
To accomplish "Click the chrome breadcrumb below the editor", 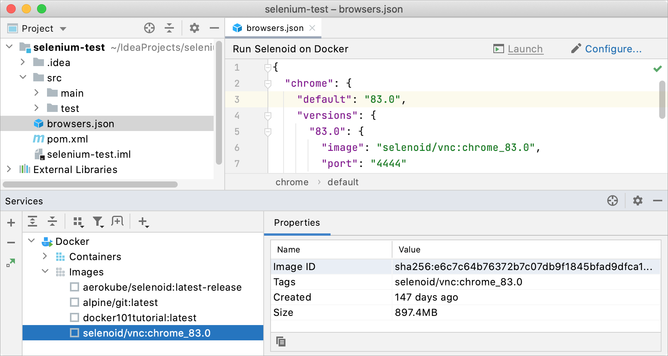I will (292, 182).
